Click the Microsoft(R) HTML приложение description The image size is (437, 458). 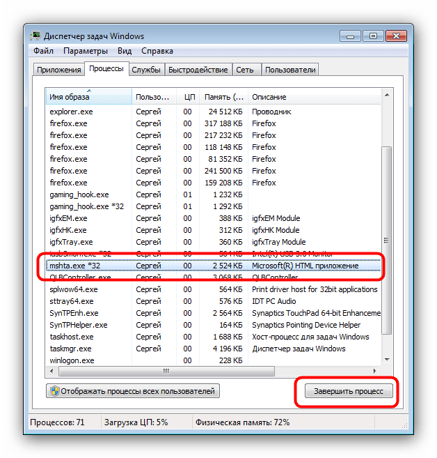click(305, 266)
